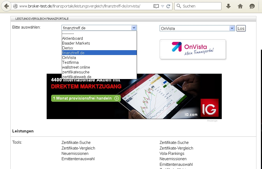
Task: Choose OnVista in the open dropdown list
Action: click(99, 58)
